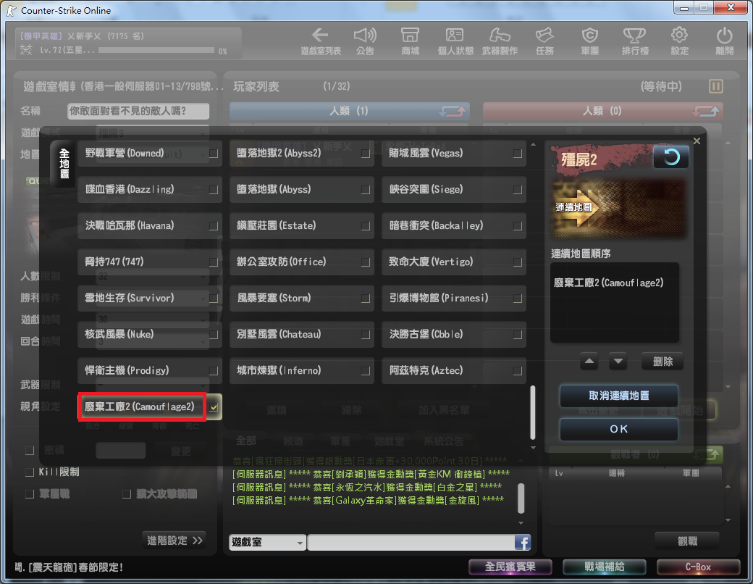Screen dimensions: 753x584
Task: Check the 野戰軍營 (Downed) map
Action: point(214,154)
